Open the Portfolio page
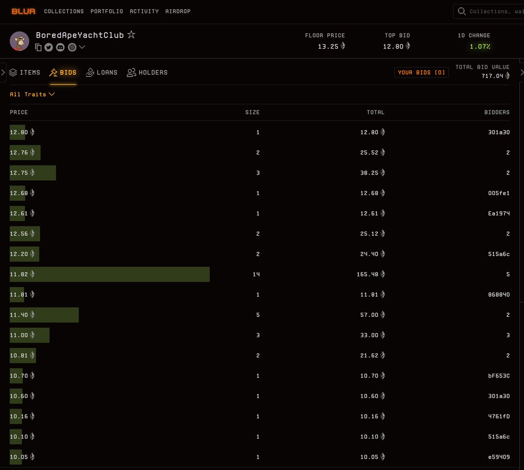Screen dimensions: 524x470 107,11
